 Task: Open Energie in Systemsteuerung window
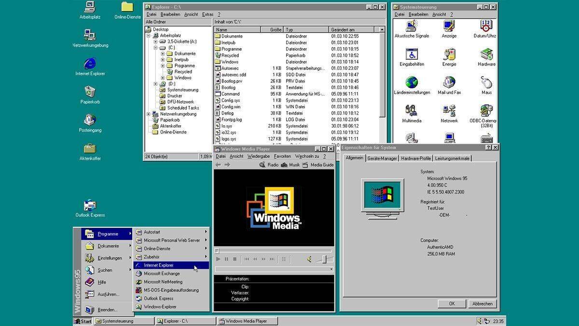[x=449, y=57]
